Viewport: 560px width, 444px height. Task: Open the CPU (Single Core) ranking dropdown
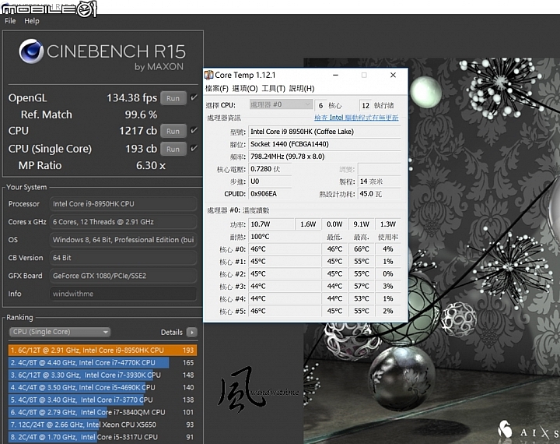[x=60, y=332]
